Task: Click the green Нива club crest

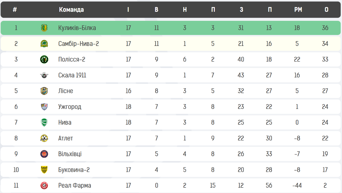Action: pos(44,122)
